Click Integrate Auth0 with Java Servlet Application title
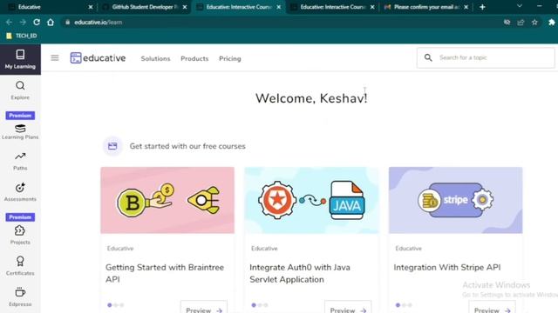Image resolution: width=558 pixels, height=313 pixels. (x=300, y=273)
